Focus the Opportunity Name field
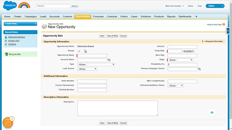 (x=92, y=56)
